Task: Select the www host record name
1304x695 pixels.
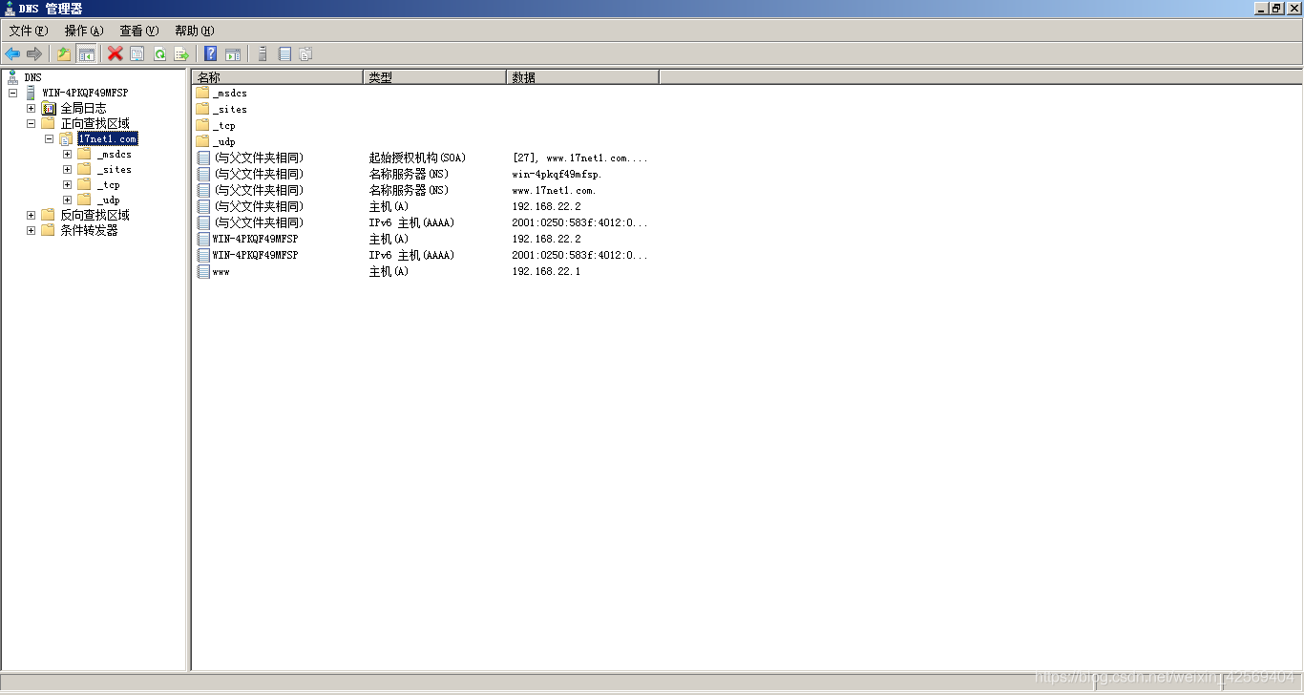Action: coord(221,271)
